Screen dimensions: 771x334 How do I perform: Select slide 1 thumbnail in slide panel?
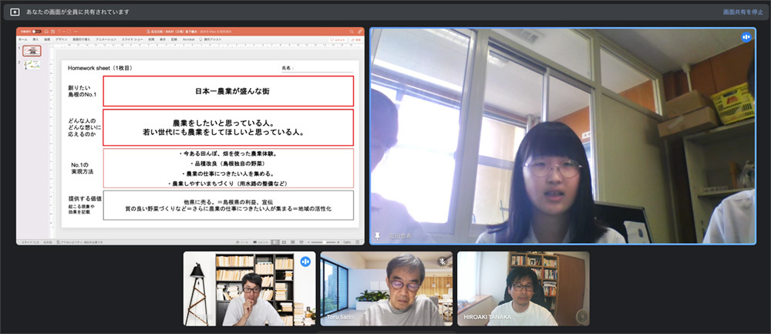tap(32, 51)
